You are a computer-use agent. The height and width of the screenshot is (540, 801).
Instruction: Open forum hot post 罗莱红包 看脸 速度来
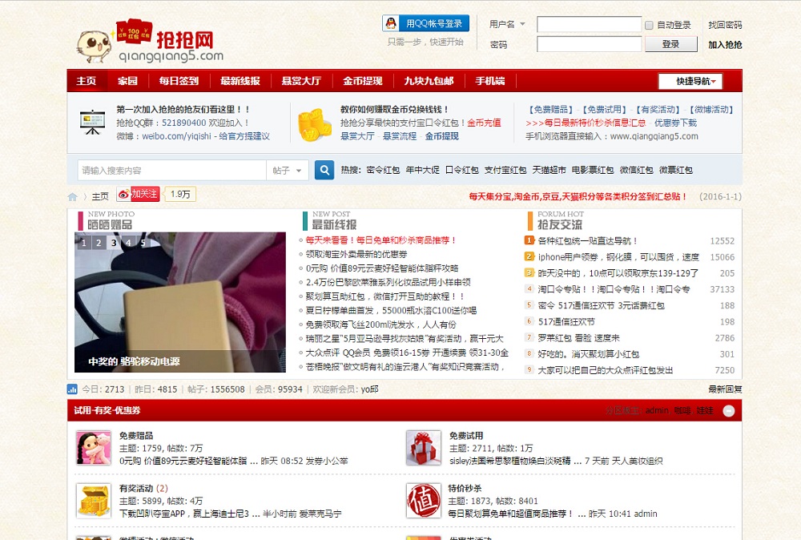click(579, 337)
